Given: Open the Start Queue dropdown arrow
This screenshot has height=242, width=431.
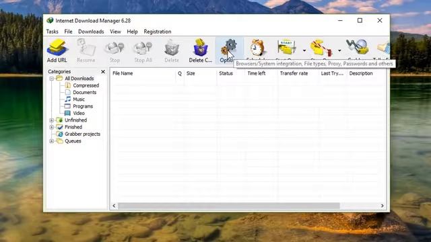Looking at the screenshot, I should click(x=304, y=50).
